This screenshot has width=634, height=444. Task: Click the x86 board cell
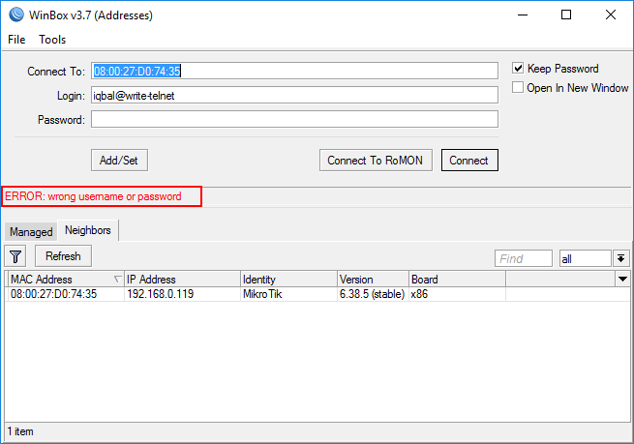[419, 294]
